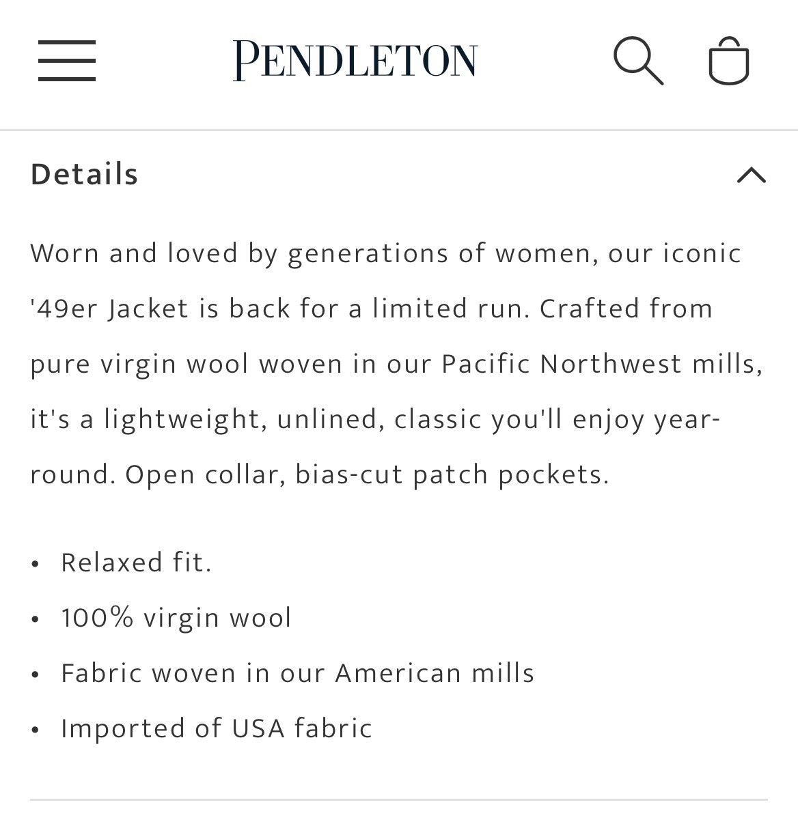Screen dimensions: 798x824
Task: Select the '100% virgin wool' list item
Action: click(x=176, y=617)
